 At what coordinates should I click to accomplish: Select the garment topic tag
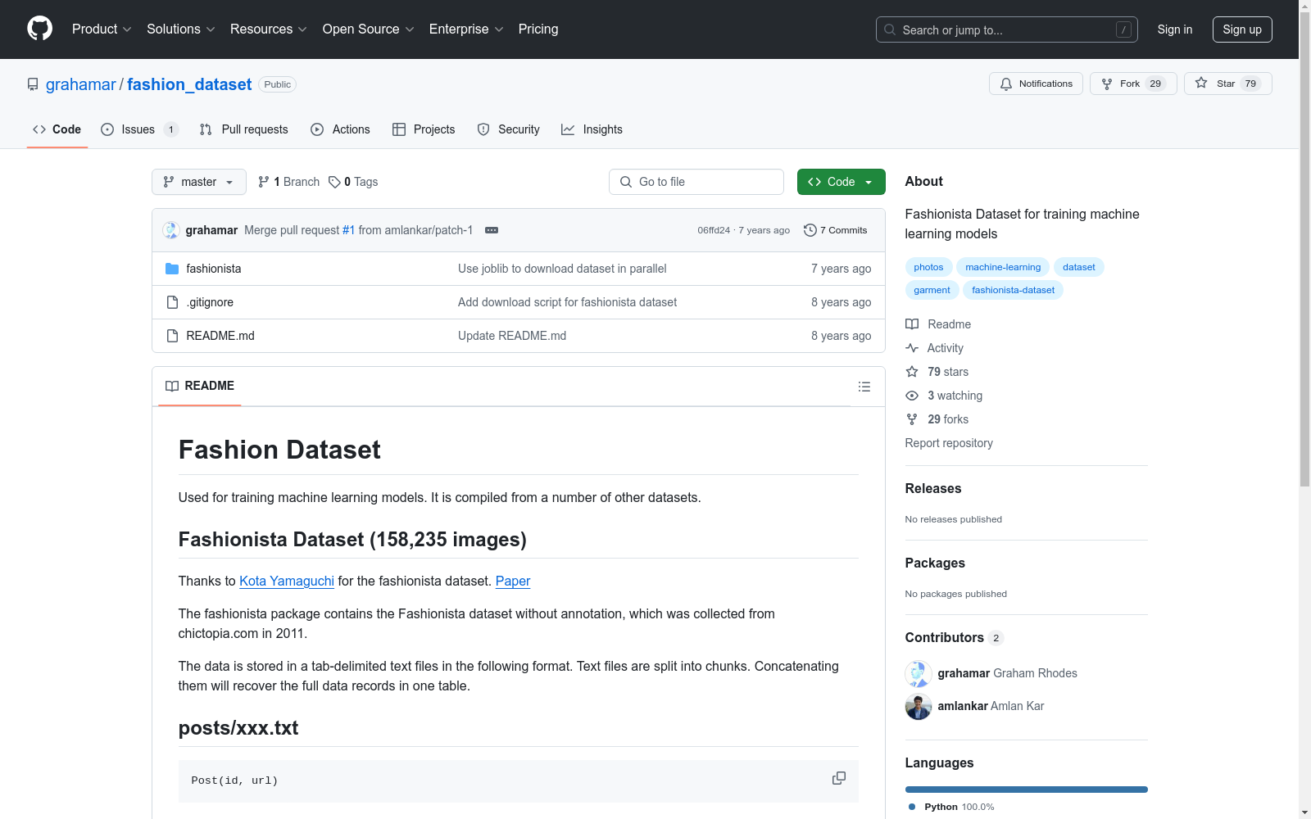tap(932, 290)
